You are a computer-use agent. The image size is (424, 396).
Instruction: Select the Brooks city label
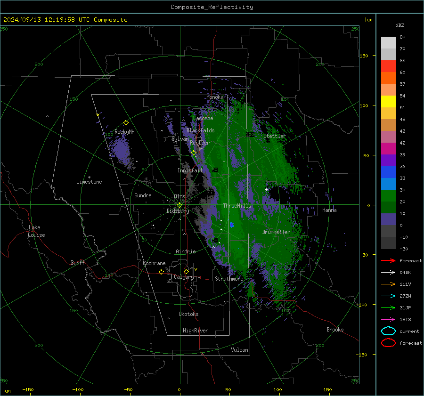[x=335, y=330]
